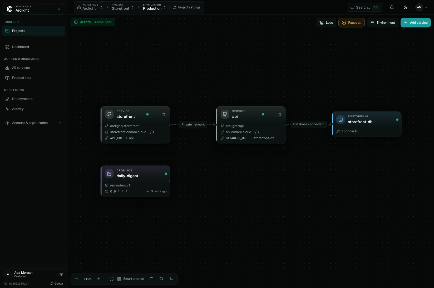Click storefront-db 1 connection key entry

point(348,131)
